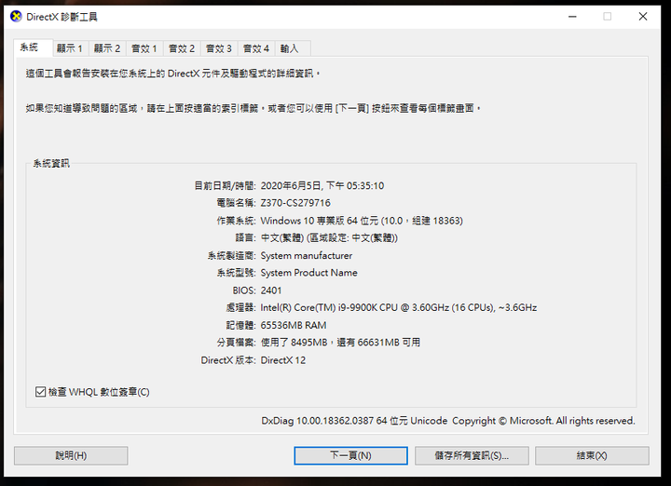Switch to the 系統 tab
This screenshot has height=486, width=671.
[33, 47]
